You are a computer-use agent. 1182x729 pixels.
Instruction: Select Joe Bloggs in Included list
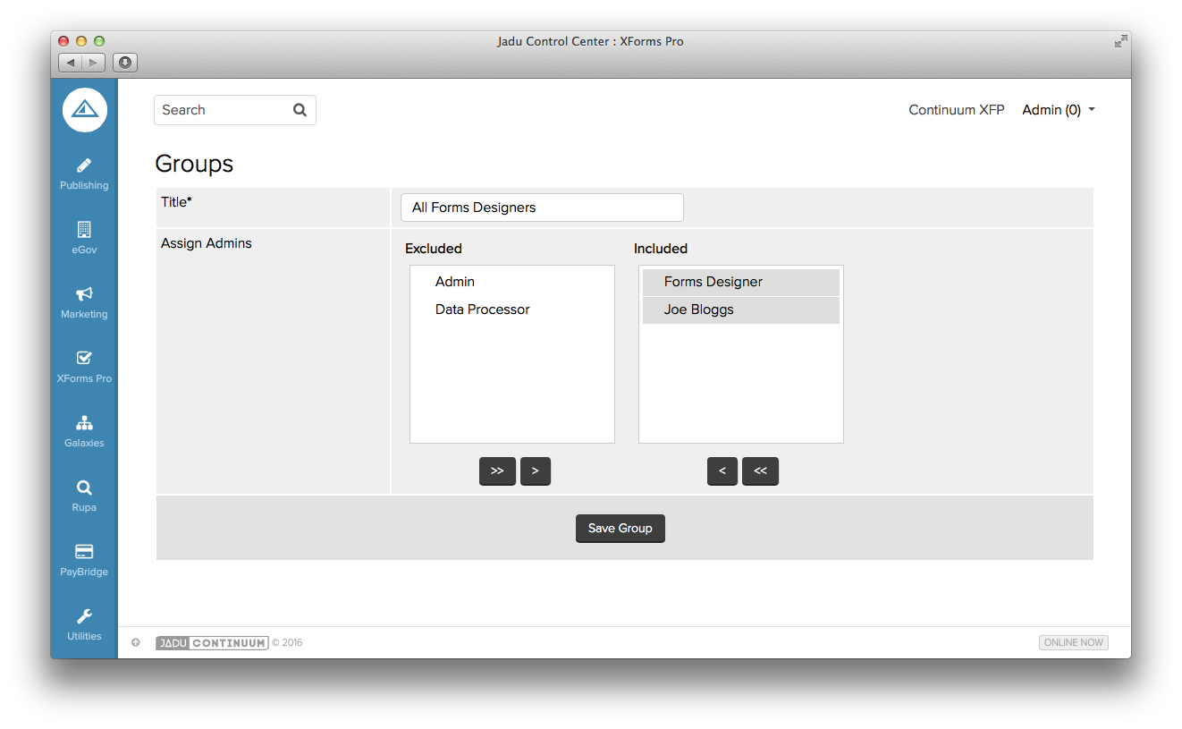coord(698,309)
